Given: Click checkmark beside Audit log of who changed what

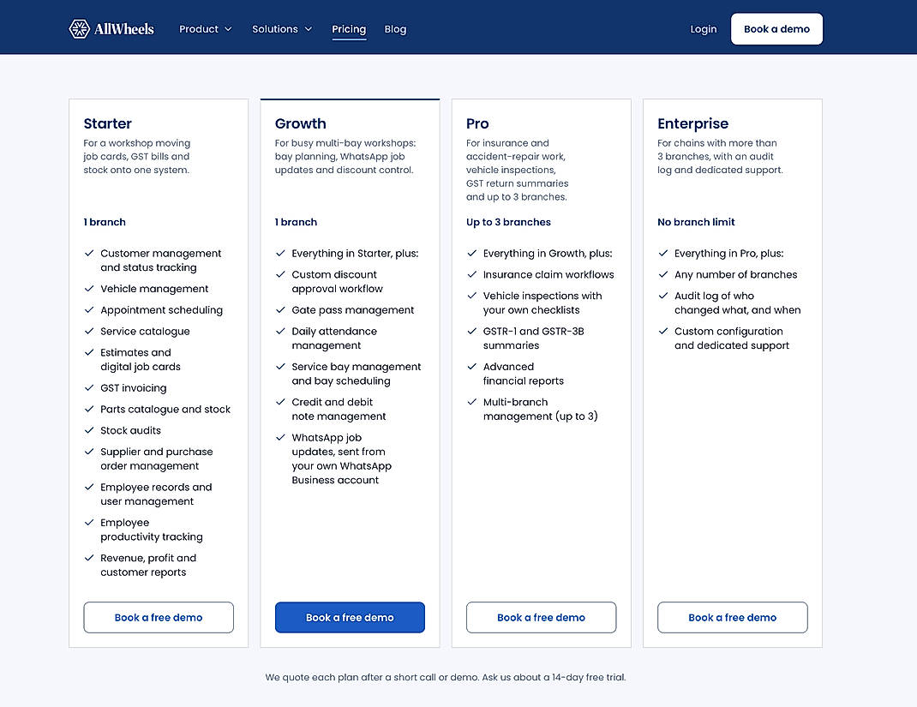Looking at the screenshot, I should coord(662,296).
